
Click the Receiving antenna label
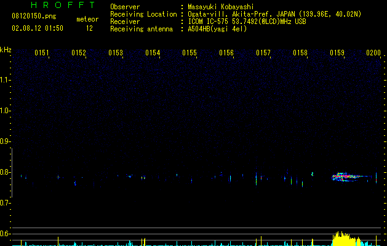(142, 29)
